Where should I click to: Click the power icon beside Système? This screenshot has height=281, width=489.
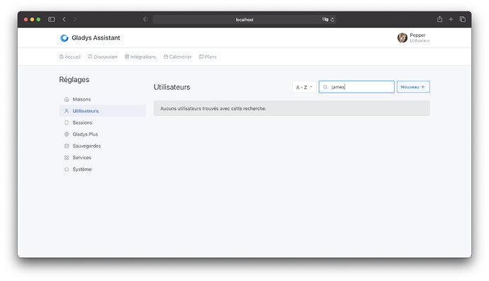pyautogui.click(x=67, y=169)
